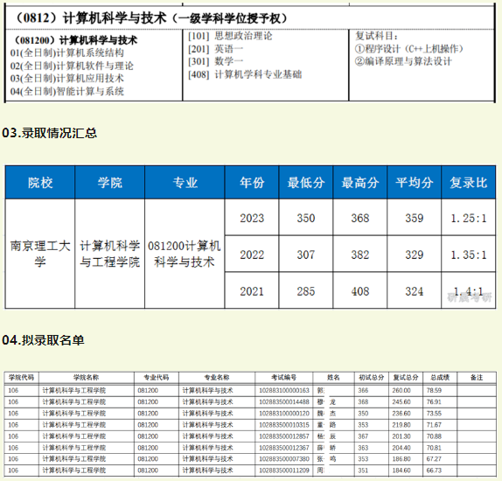Image resolution: width=502 pixels, height=481 pixels.
Task: Click the '专业' column header
Action: [185, 183]
